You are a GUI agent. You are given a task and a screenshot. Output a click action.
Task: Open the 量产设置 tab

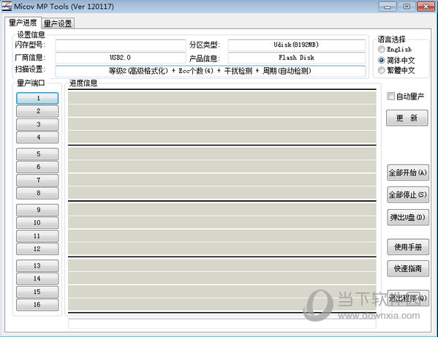[58, 23]
